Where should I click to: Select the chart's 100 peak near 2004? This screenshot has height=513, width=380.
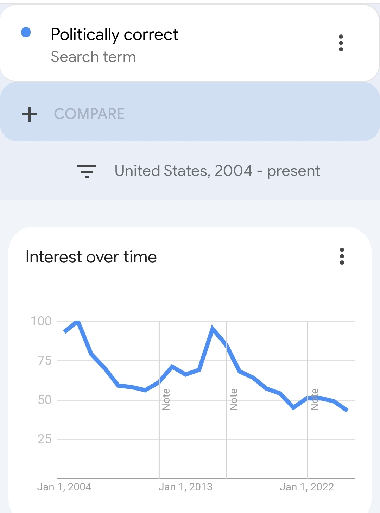click(x=78, y=321)
